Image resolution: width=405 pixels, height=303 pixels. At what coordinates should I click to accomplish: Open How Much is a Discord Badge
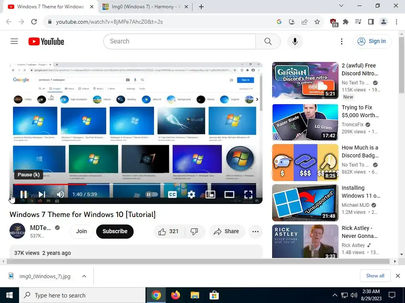click(360, 151)
